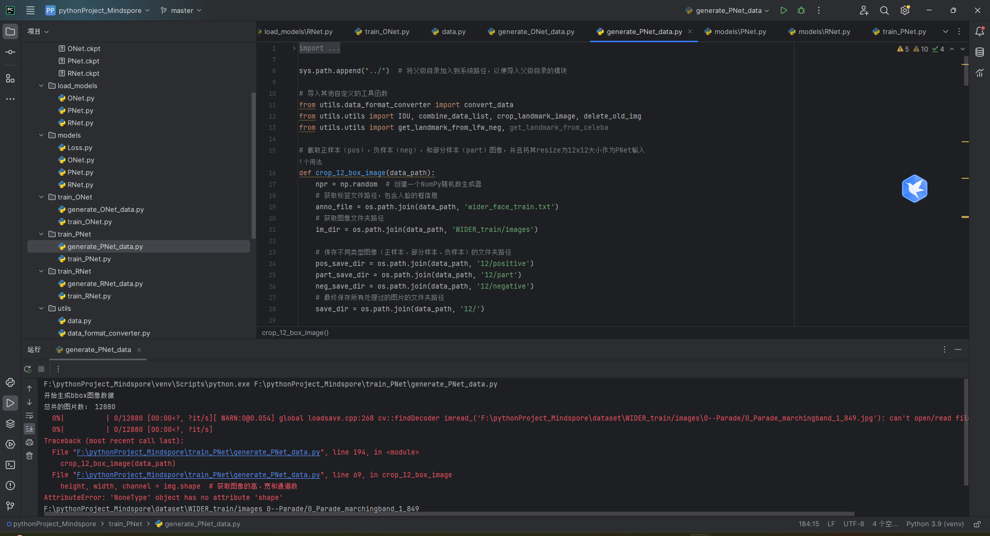This screenshot has width=990, height=536.
Task: Open the Run tool window icon
Action: coord(10,403)
